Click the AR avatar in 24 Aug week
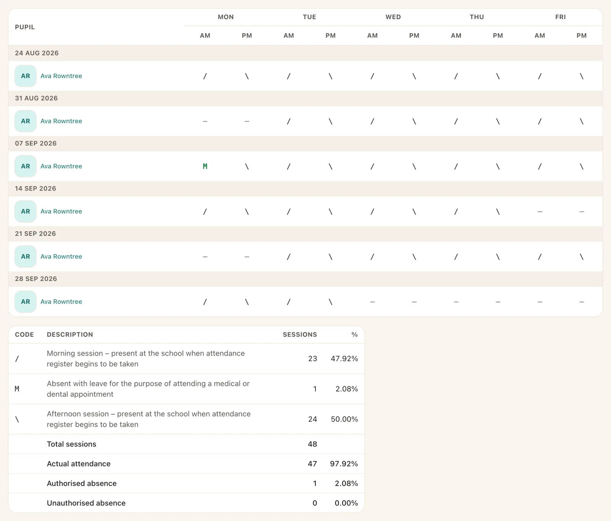611x521 pixels. [26, 76]
